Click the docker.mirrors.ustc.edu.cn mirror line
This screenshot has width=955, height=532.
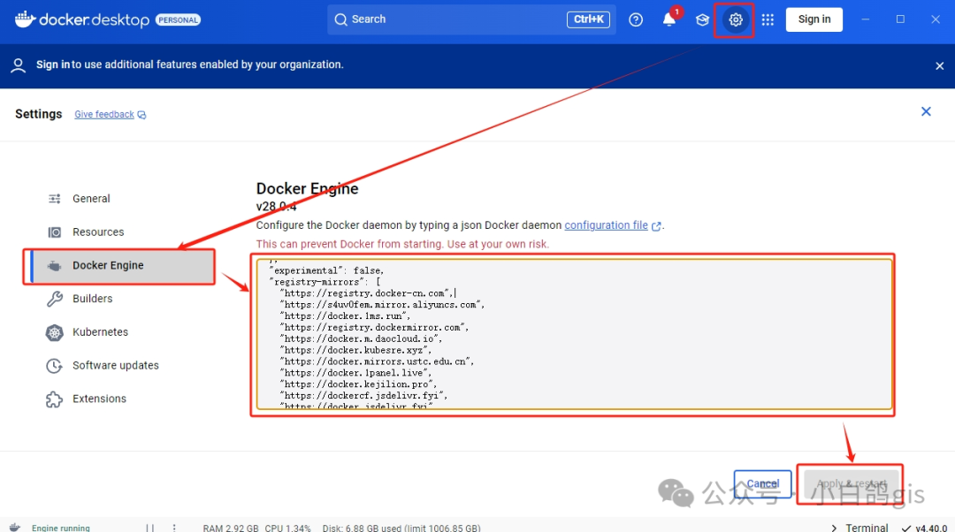click(377, 361)
